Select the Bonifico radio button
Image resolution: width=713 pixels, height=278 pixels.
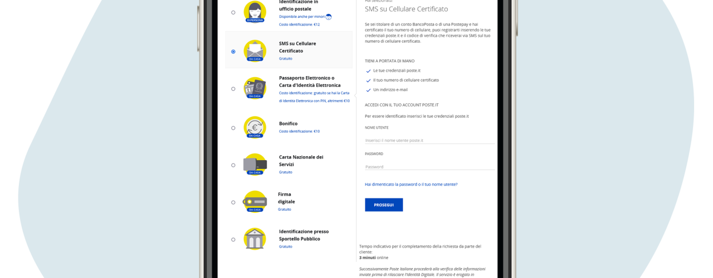click(x=233, y=128)
